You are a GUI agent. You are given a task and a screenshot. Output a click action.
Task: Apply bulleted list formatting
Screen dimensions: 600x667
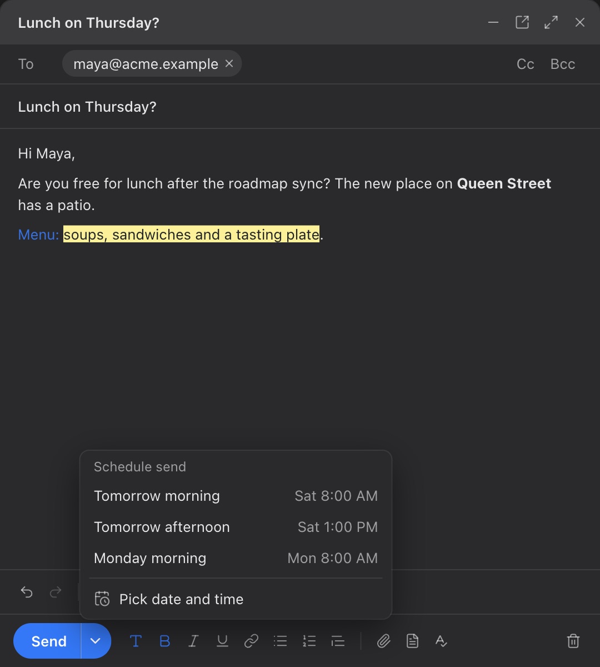click(x=280, y=641)
